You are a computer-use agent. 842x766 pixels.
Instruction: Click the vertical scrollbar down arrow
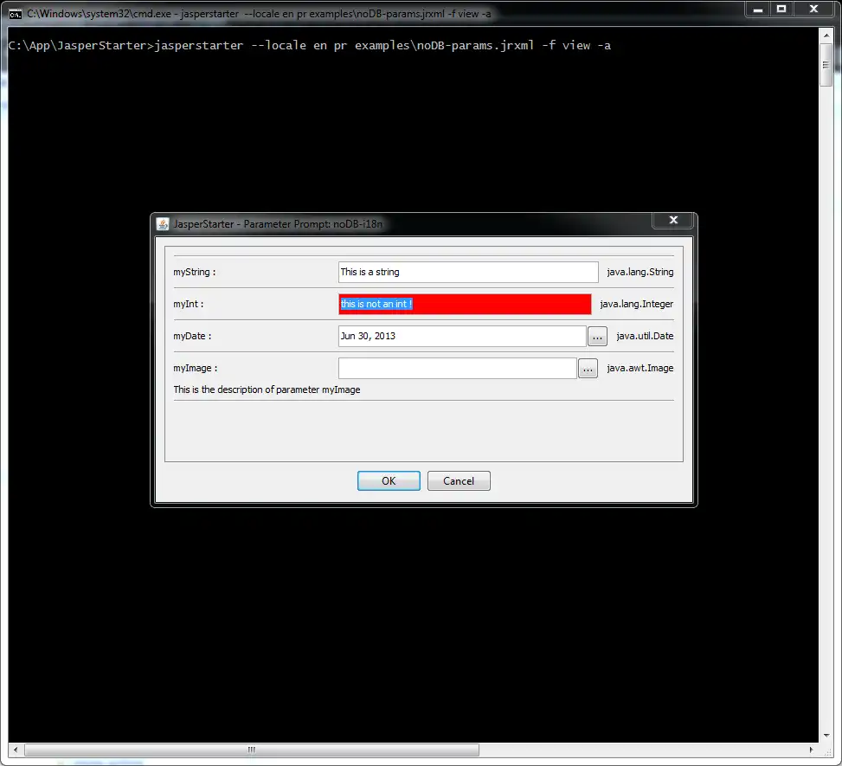click(x=826, y=736)
